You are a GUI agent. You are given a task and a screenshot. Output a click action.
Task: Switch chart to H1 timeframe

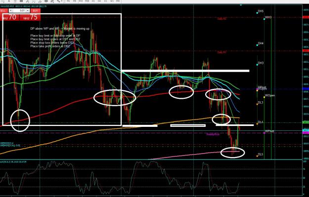pyautogui.click(x=93, y=1)
